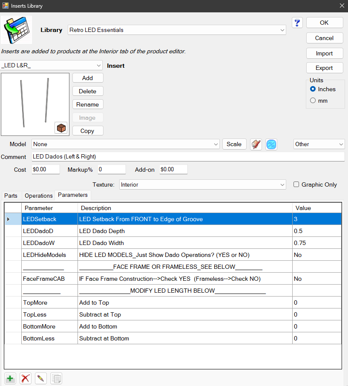348x386 pixels.
Task: Click the 2D/3D toggle icon
Action: pyautogui.click(x=271, y=144)
